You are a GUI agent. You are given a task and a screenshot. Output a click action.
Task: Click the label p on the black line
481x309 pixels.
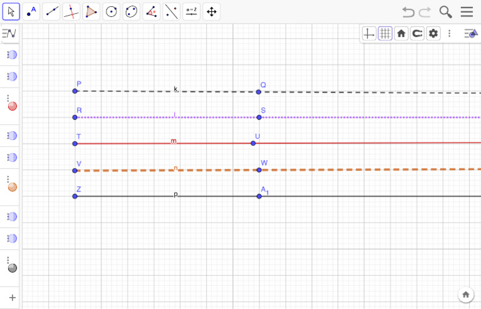[175, 194]
